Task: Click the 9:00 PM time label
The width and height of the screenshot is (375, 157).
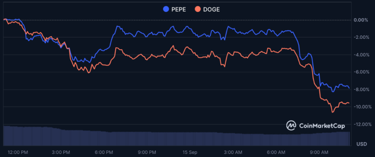Action: [x=147, y=152]
